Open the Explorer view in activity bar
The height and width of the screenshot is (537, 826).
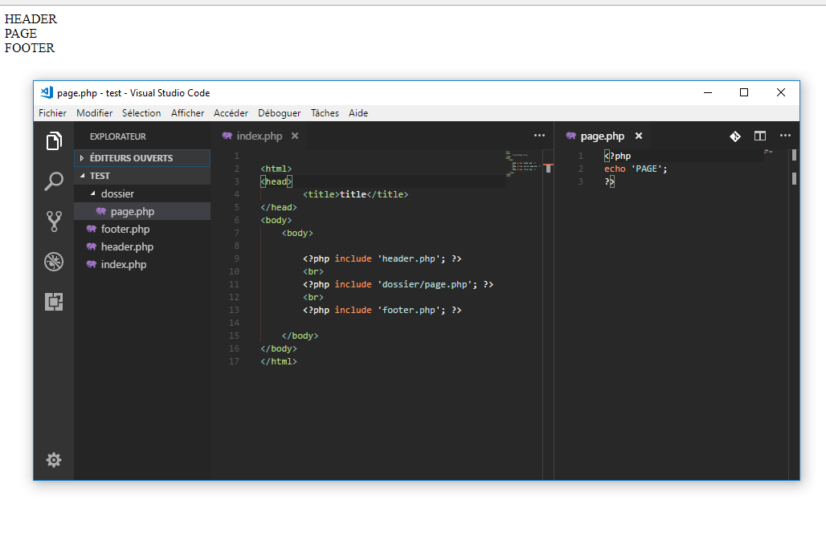point(54,141)
